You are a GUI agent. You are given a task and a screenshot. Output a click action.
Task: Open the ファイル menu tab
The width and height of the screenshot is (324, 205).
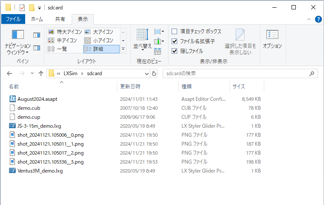pos(13,19)
